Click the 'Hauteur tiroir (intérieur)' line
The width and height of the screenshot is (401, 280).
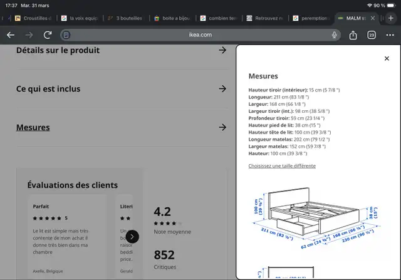coord(294,90)
